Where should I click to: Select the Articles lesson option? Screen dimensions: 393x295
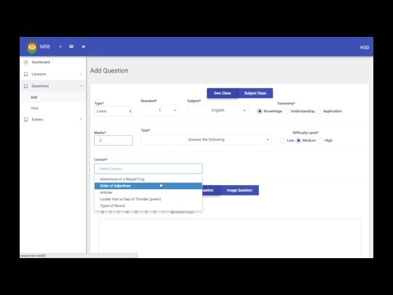click(148, 192)
